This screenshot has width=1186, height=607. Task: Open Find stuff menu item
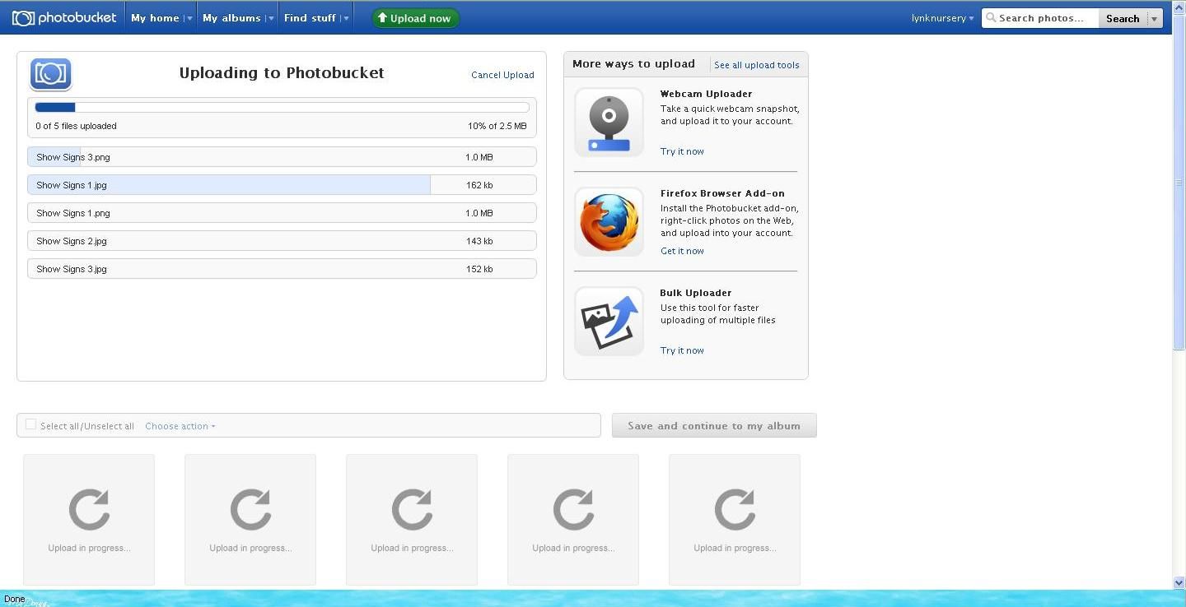(x=310, y=18)
